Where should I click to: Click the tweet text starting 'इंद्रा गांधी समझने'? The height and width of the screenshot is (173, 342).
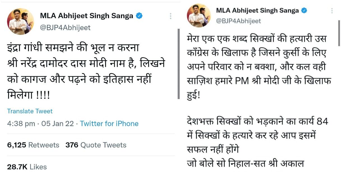click(x=85, y=71)
